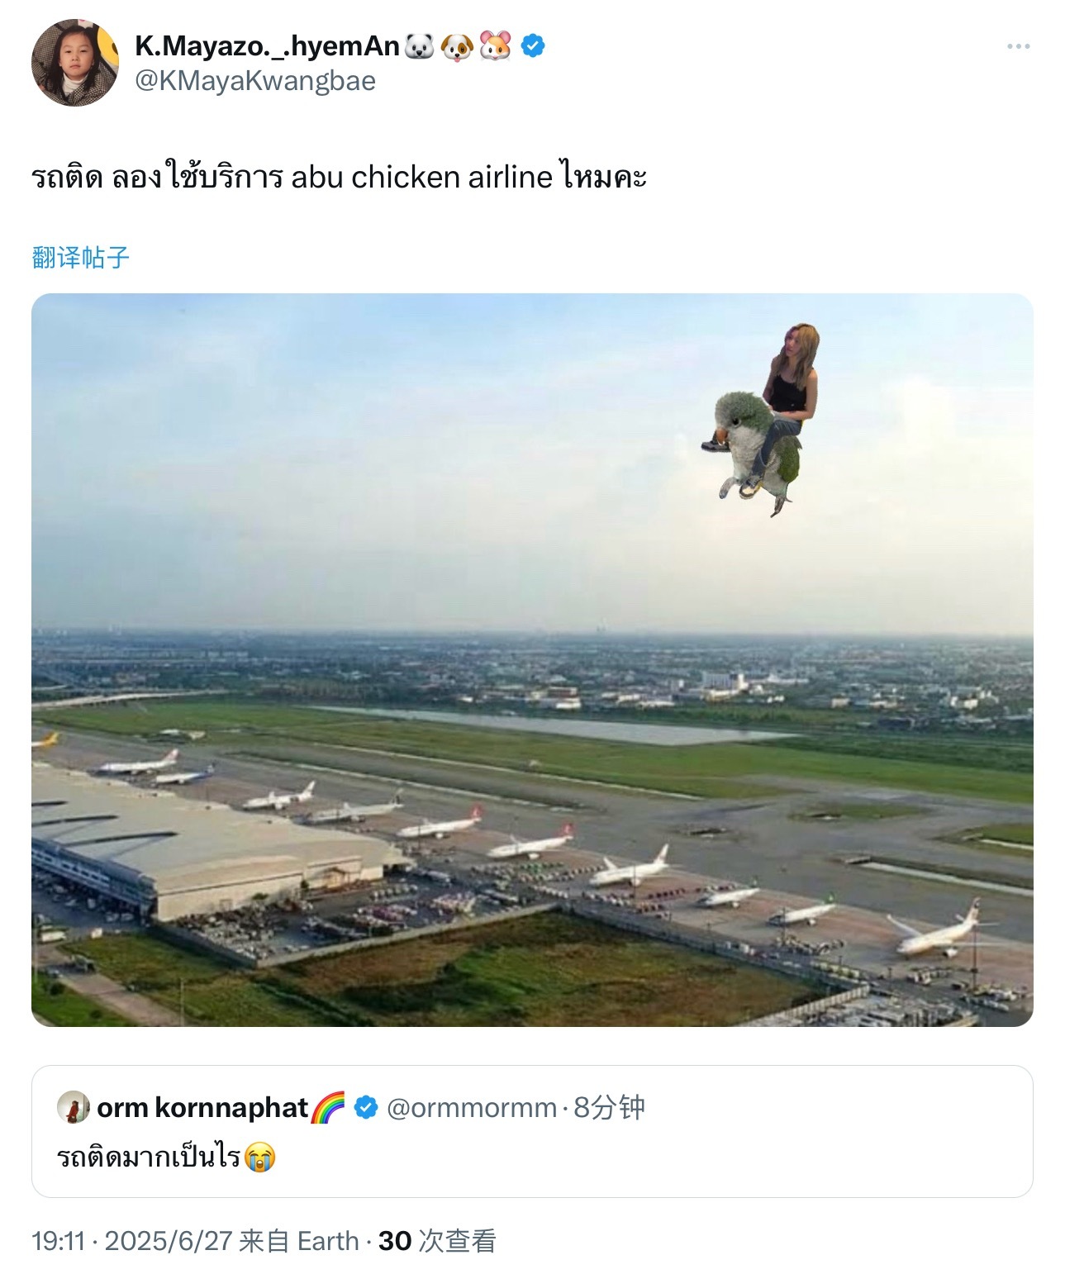Click the main Thai tweet text
The image size is (1065, 1274).
(x=339, y=176)
